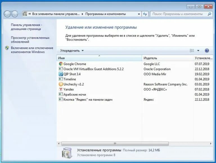The width and height of the screenshot is (216, 163).
Task: Show hidden breadcrumb levels via the double chevron
Action: click(30, 14)
